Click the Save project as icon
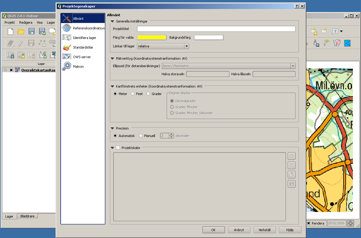The height and width of the screenshot is (238, 361). [x=42, y=31]
